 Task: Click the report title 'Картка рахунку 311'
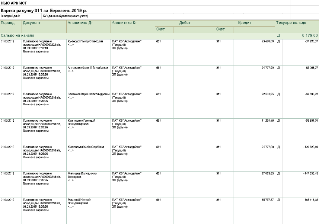[x=44, y=10]
